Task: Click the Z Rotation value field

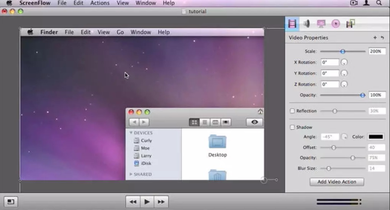Action: click(330, 84)
